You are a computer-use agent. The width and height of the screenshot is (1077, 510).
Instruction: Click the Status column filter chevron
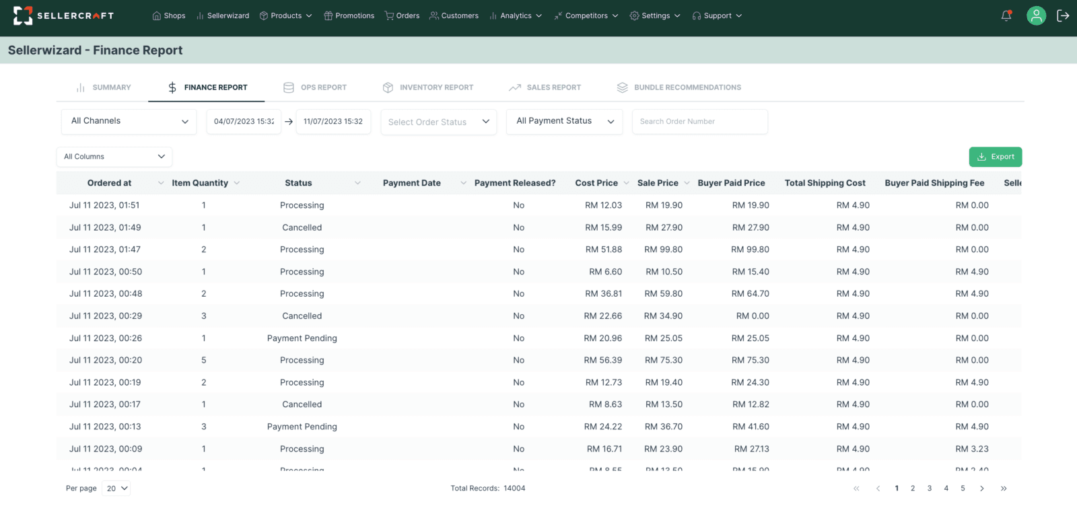(x=357, y=183)
